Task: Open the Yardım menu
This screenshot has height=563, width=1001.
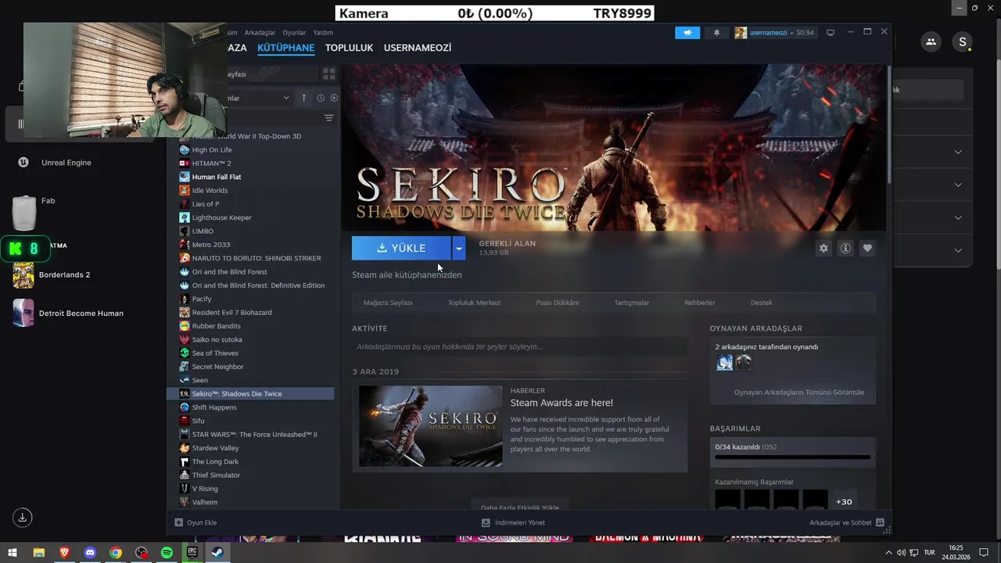Action: 323,33
